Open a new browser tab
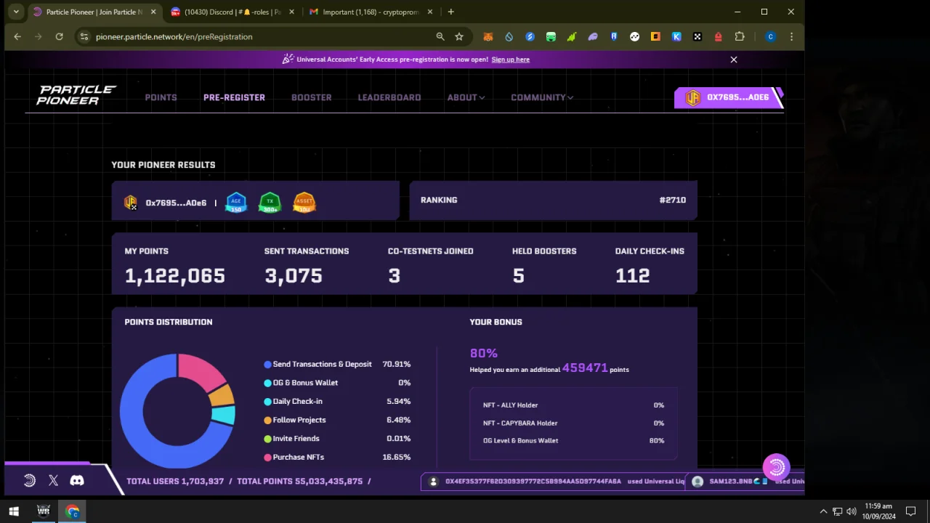The width and height of the screenshot is (930, 523). click(x=451, y=12)
